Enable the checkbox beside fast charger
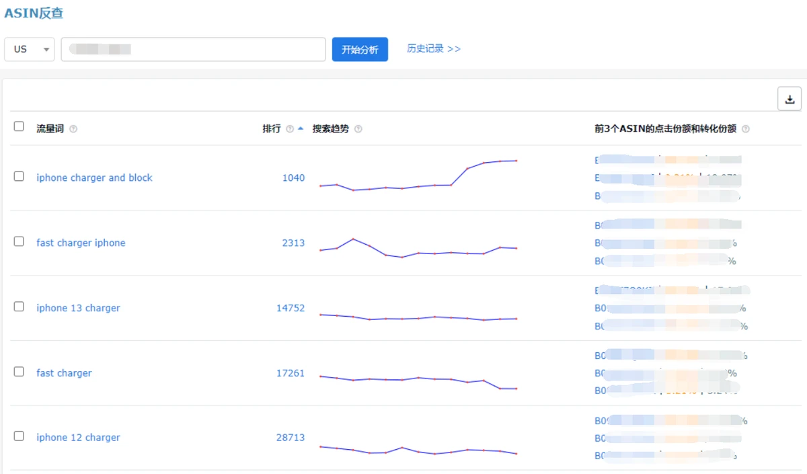The height and width of the screenshot is (474, 807). tap(19, 372)
